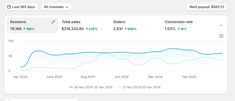Viewport: 235px width, 101px height.
Task: Click the 2,931 orders value
Action: [118, 29]
